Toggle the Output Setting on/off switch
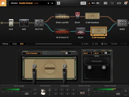This screenshot has height=97, width=129. coord(89,92)
